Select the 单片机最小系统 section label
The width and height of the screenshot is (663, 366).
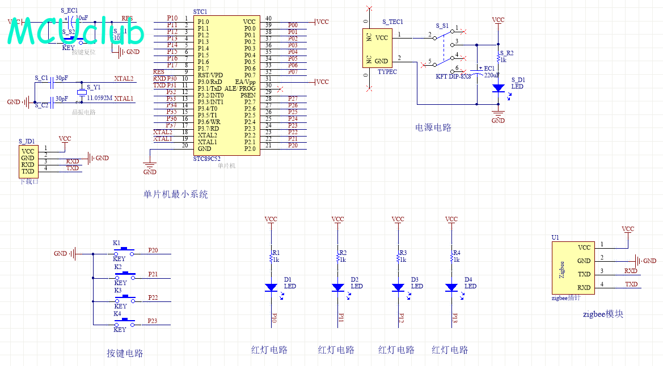[x=176, y=194]
